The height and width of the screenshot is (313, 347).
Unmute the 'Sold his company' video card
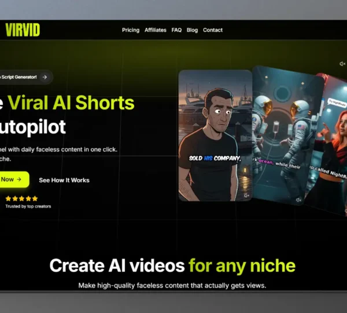[246, 195]
